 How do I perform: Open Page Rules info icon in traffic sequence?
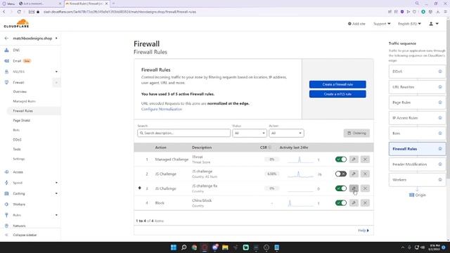pyautogui.click(x=440, y=103)
